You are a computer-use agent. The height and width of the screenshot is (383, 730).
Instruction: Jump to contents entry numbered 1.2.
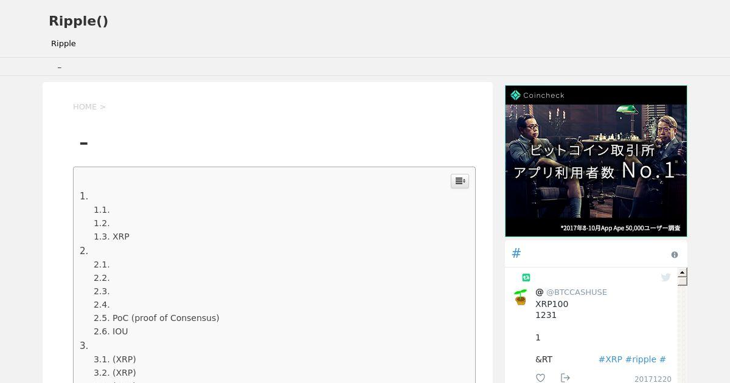pyautogui.click(x=102, y=223)
